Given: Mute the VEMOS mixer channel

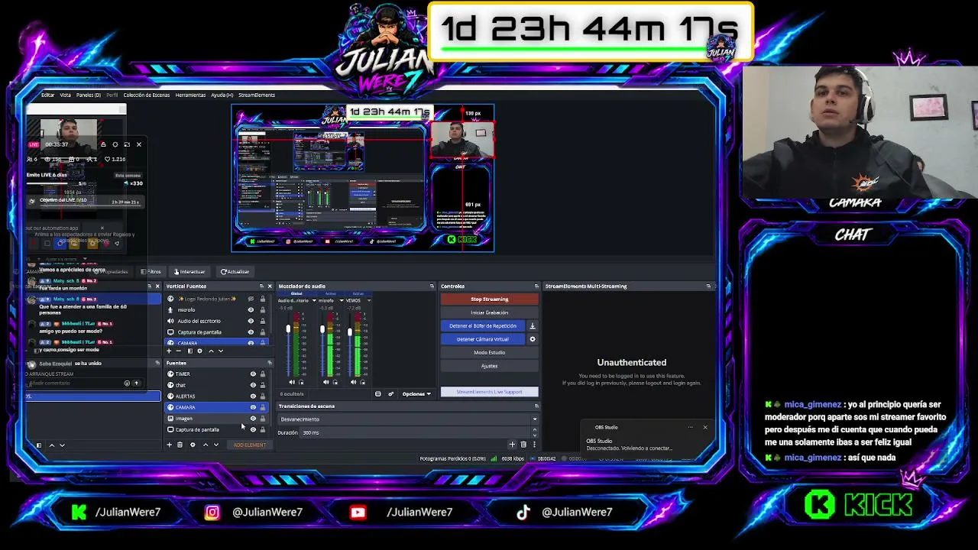Looking at the screenshot, I should point(353,382).
